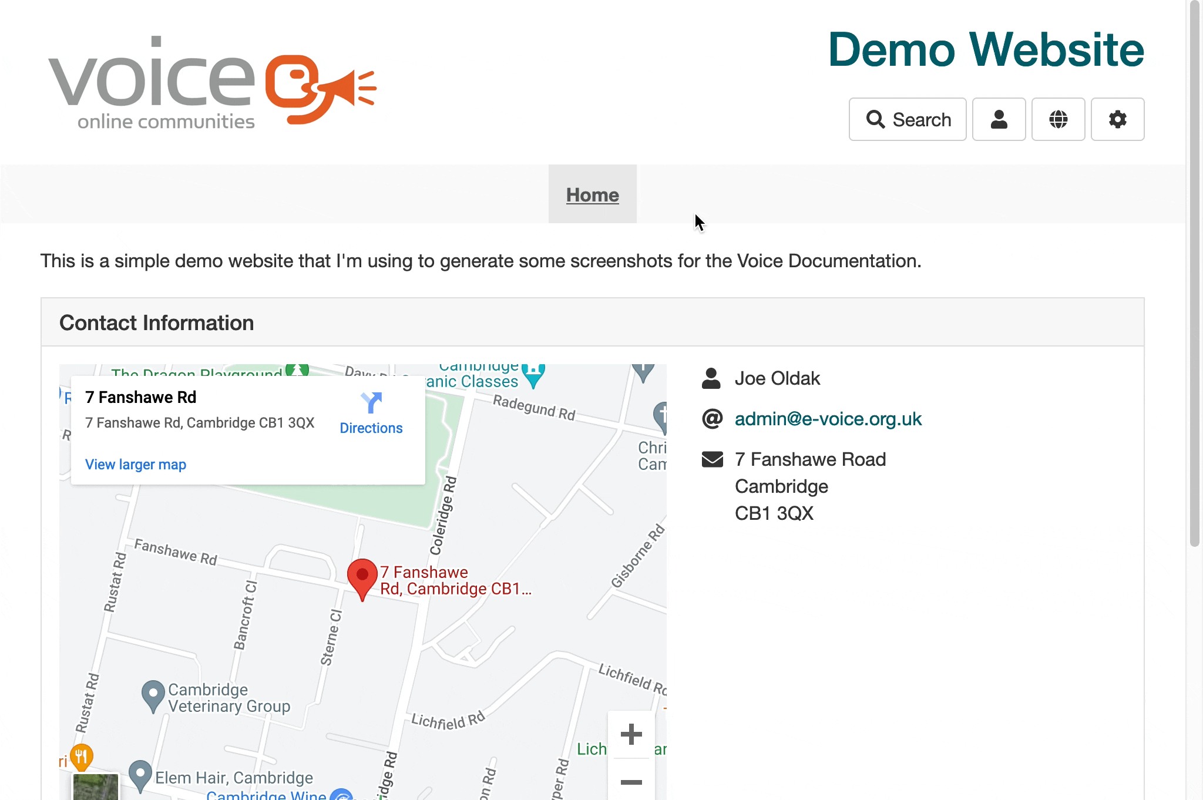Screen dimensions: 1203x800
Task: Open the Home menu tab
Action: click(x=592, y=194)
